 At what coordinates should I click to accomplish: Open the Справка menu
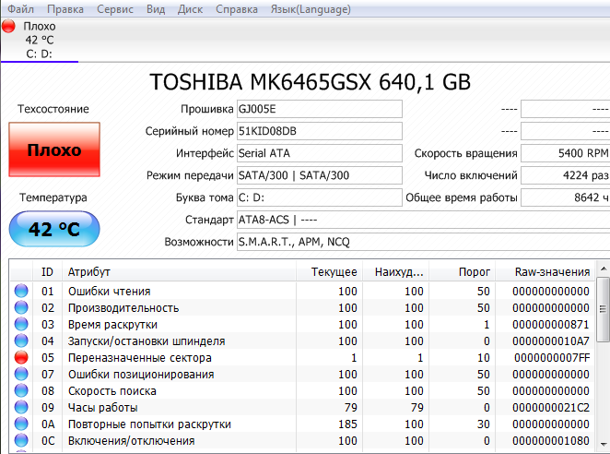(237, 9)
